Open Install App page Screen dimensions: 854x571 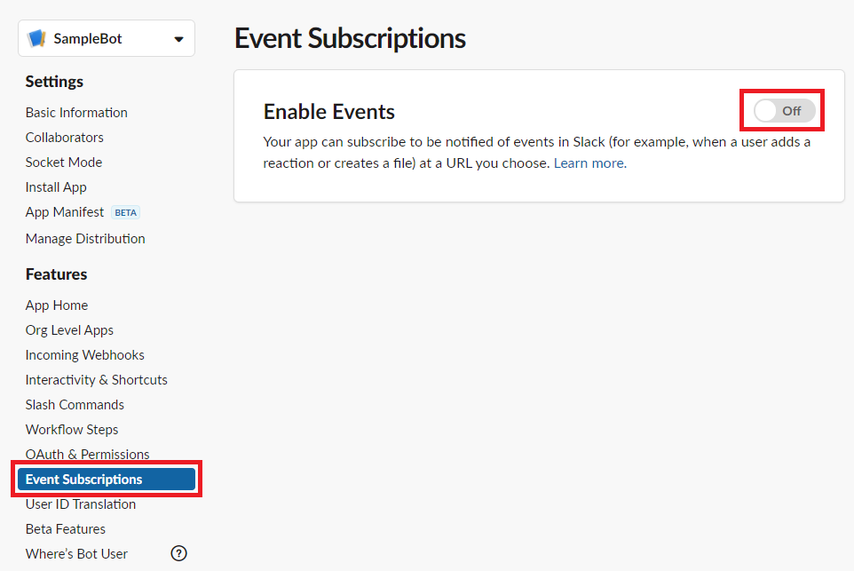pyautogui.click(x=56, y=187)
